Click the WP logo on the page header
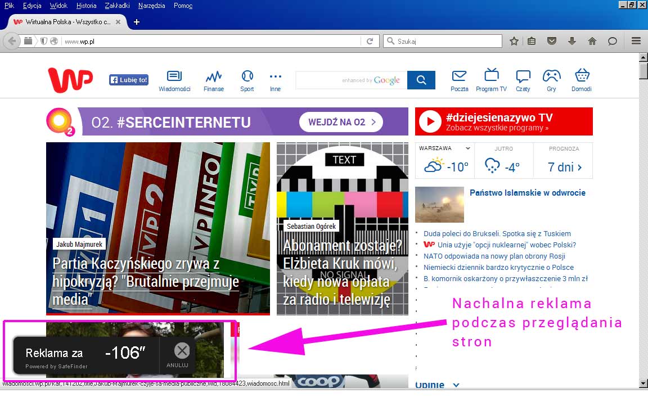The width and height of the screenshot is (648, 411). point(70,80)
